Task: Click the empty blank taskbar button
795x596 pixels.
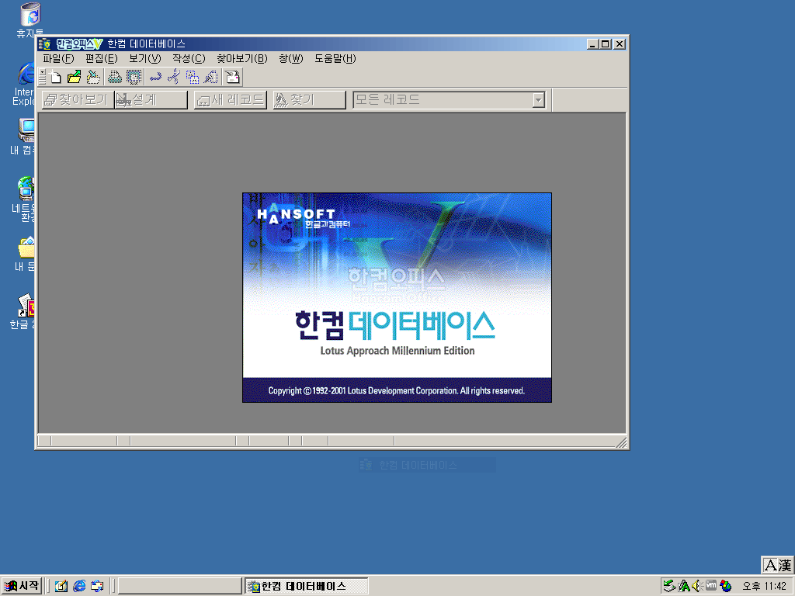Action: click(179, 586)
